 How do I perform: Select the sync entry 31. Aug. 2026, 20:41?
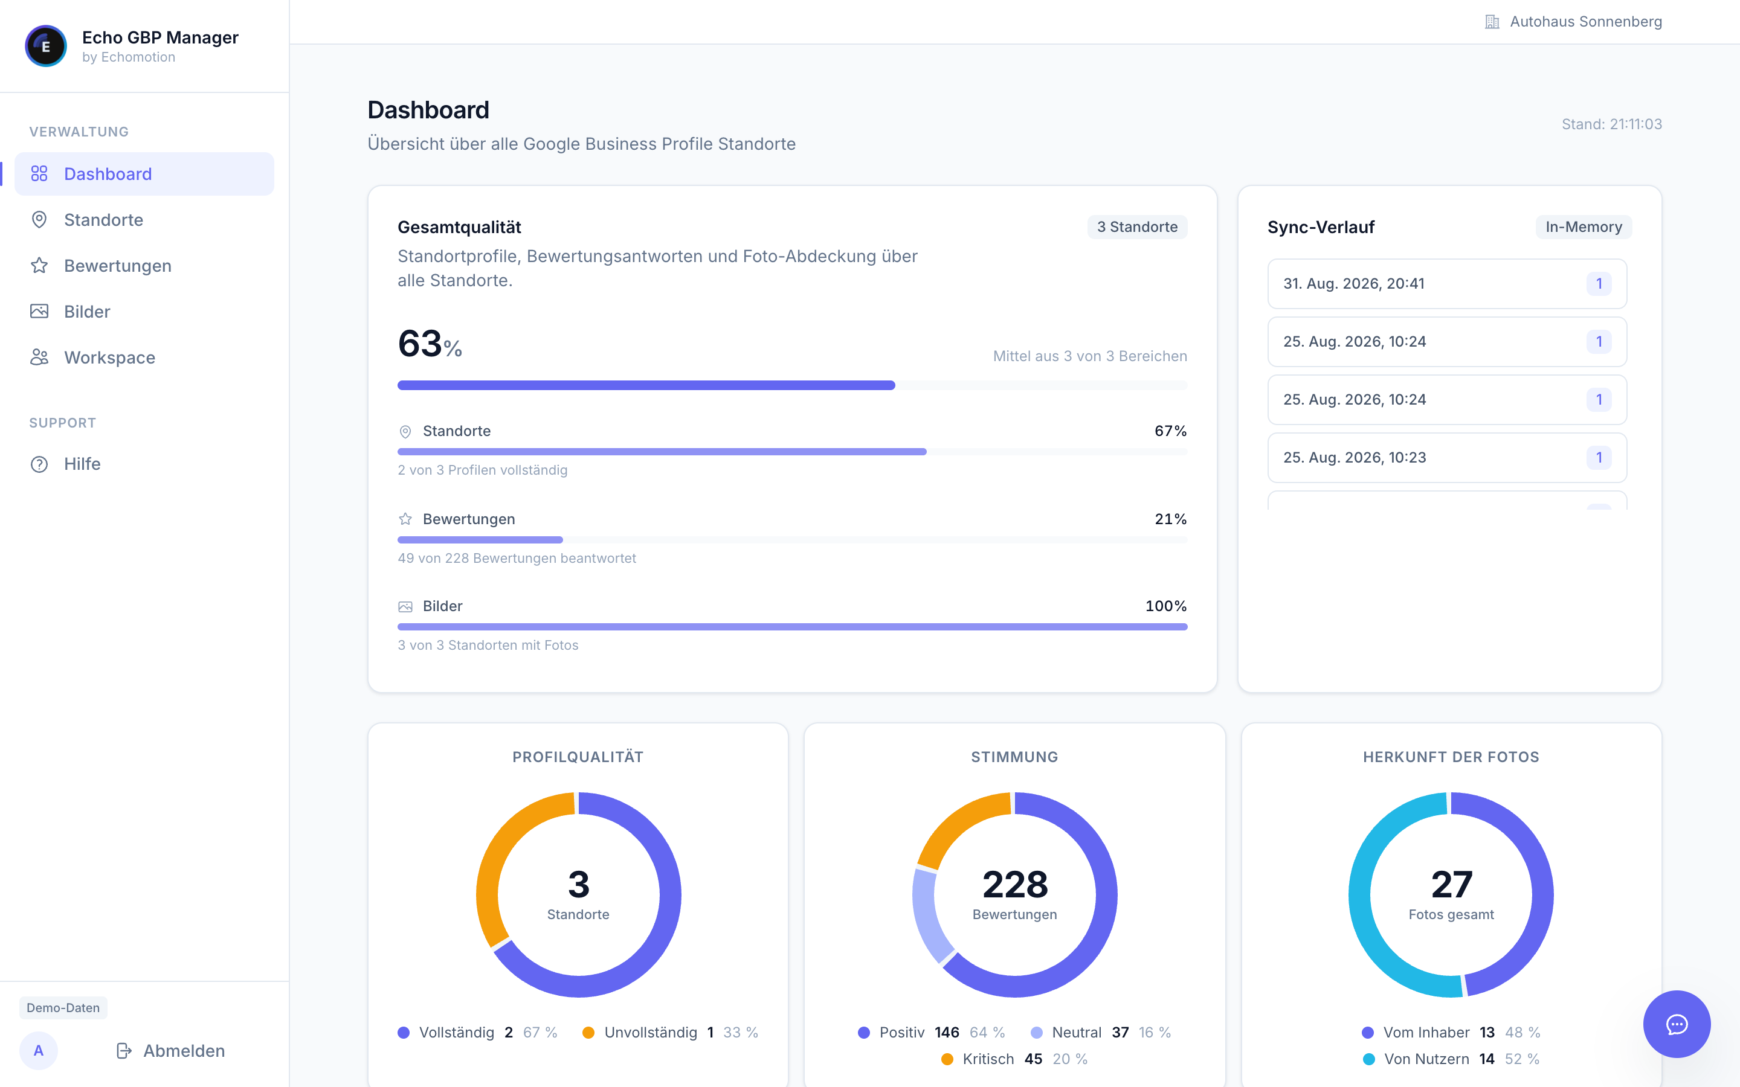(x=1446, y=284)
